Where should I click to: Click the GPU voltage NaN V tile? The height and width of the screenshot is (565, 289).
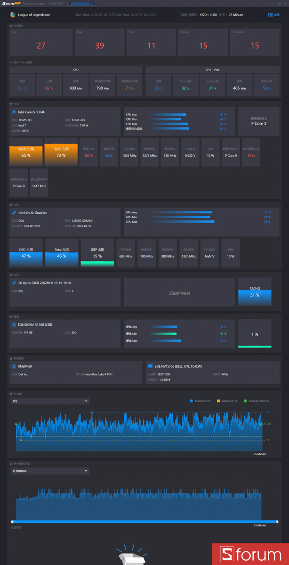tap(210, 253)
